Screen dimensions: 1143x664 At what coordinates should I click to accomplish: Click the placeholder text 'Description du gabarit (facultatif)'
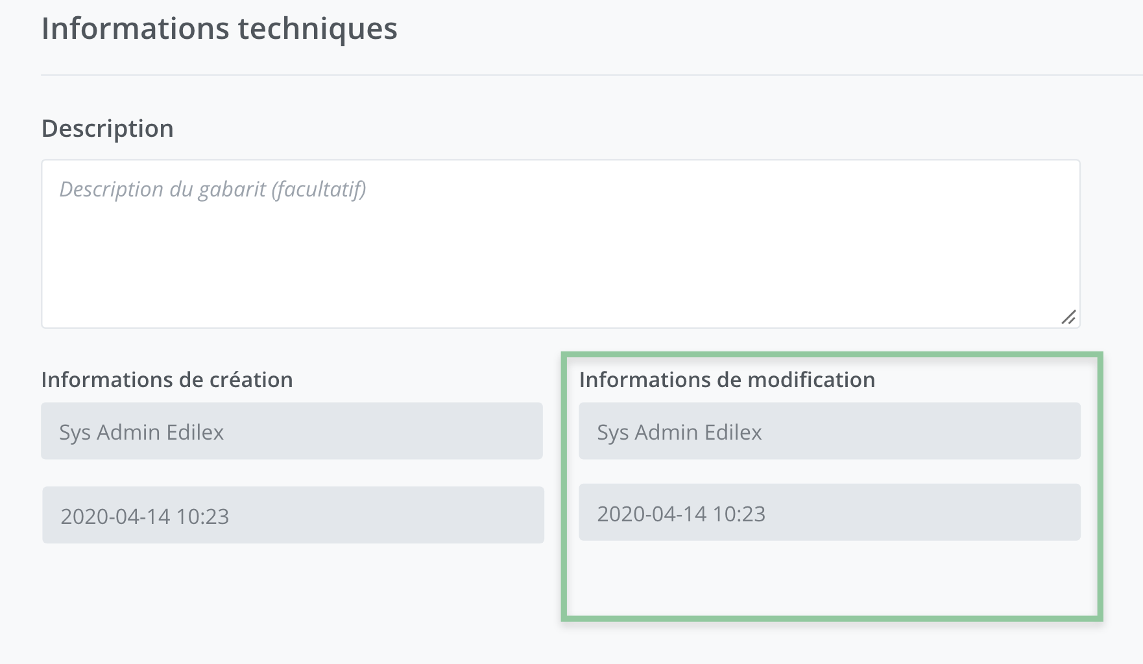(x=213, y=189)
